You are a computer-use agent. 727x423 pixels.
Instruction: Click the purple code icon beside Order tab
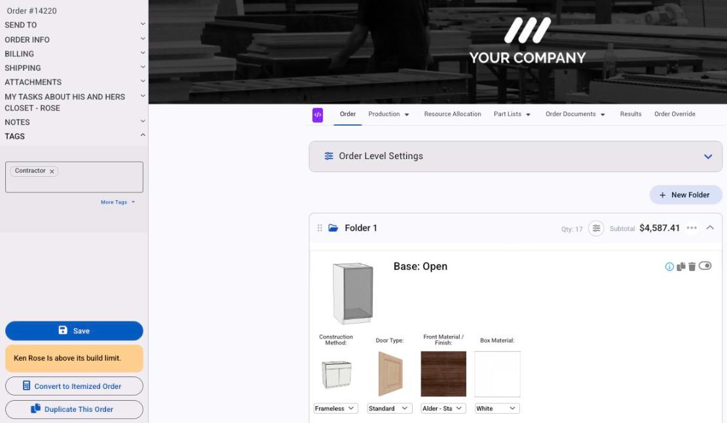pyautogui.click(x=318, y=115)
